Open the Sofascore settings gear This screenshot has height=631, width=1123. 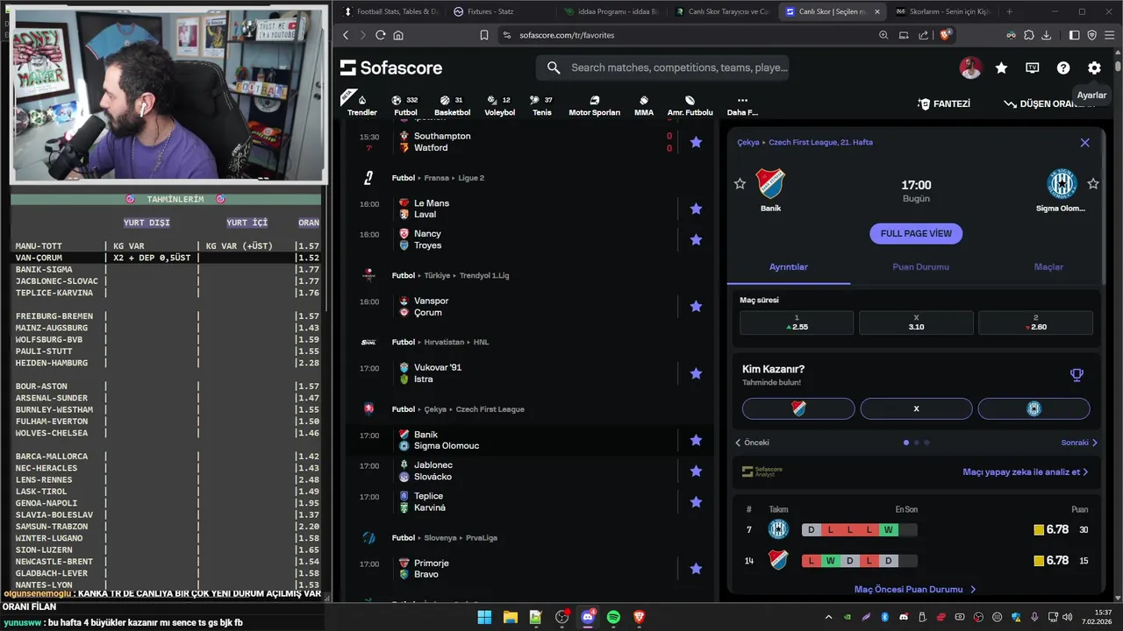pos(1094,67)
